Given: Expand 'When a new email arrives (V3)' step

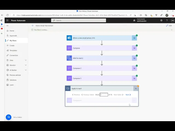Looking at the screenshot, I should [102, 38].
